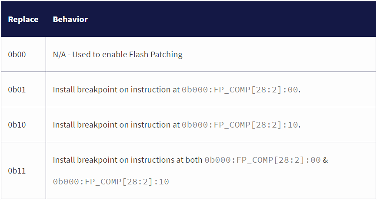
Task: Click the ampersand in the 0b11 row
Action: point(326,160)
